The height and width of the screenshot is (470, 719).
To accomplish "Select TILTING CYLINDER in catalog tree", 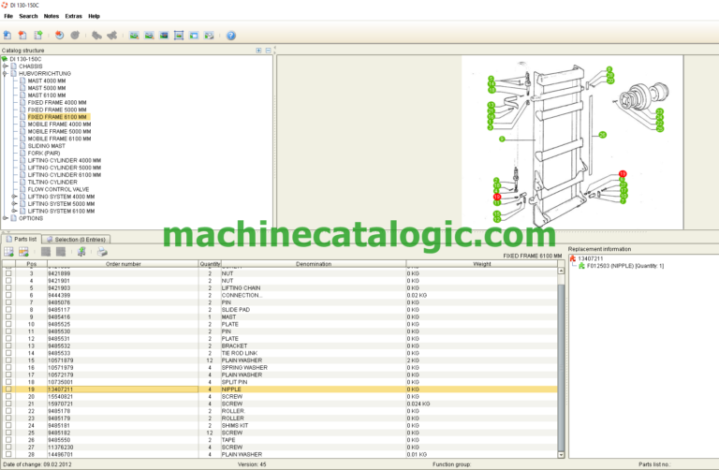I will (x=52, y=182).
